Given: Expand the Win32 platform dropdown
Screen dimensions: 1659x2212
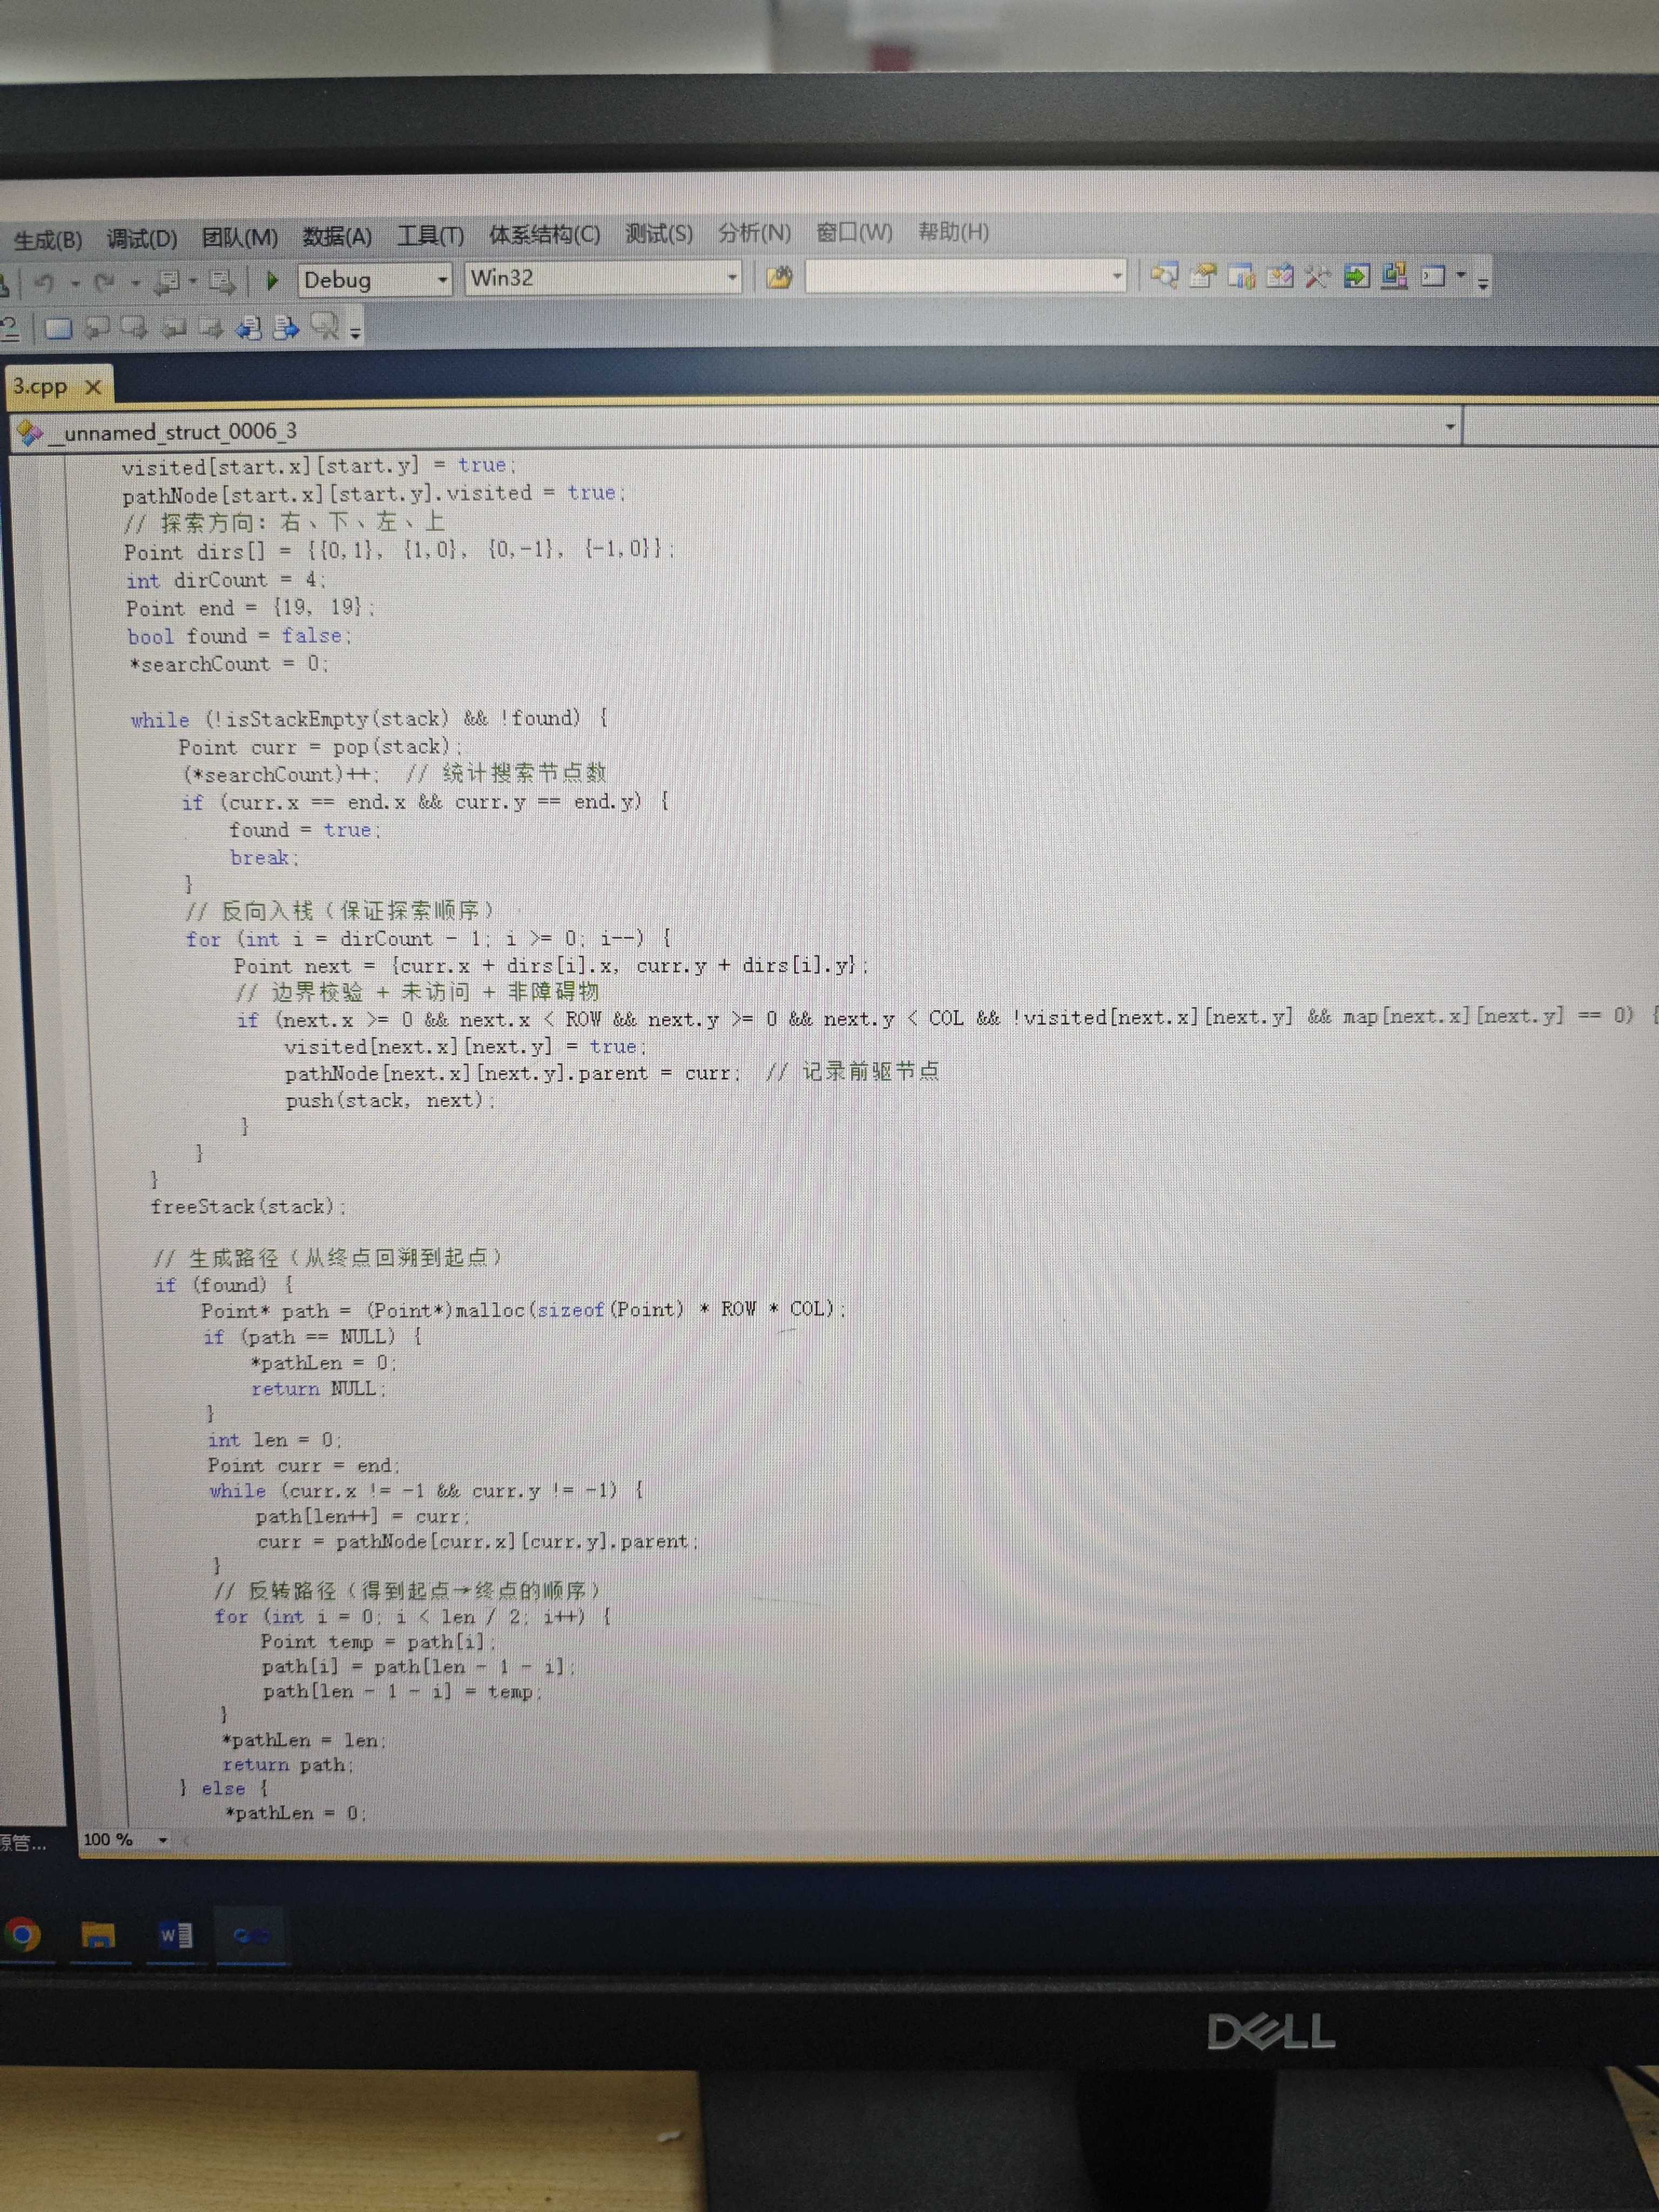Looking at the screenshot, I should pos(732,277).
